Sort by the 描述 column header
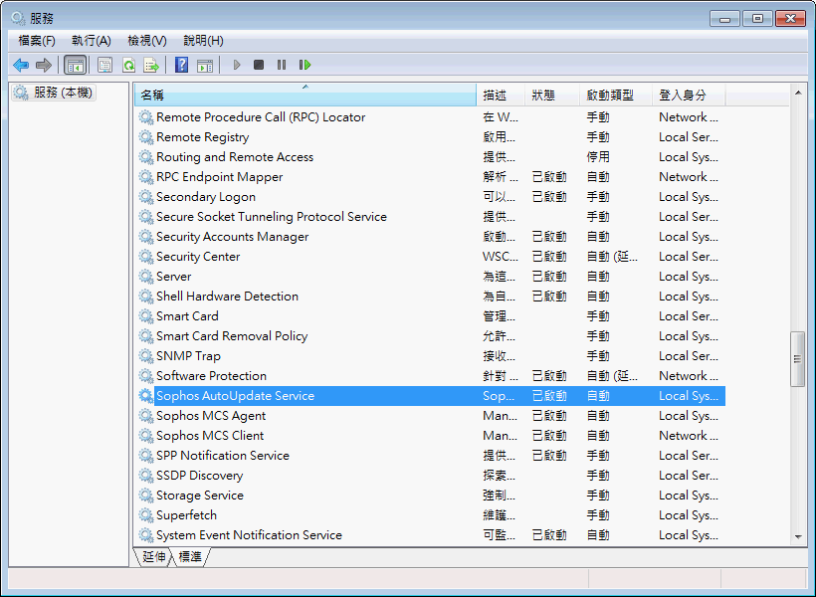Screen dimensions: 816x597 [501, 96]
